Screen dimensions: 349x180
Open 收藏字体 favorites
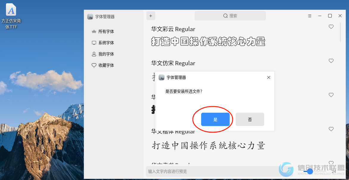tap(103, 65)
